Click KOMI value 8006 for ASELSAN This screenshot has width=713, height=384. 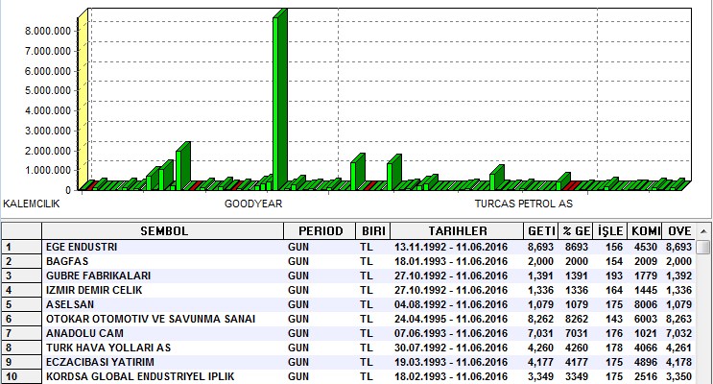click(646, 305)
